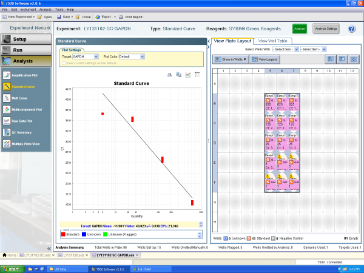
Task: Select the Standard Curve plot icon
Action: point(7,87)
